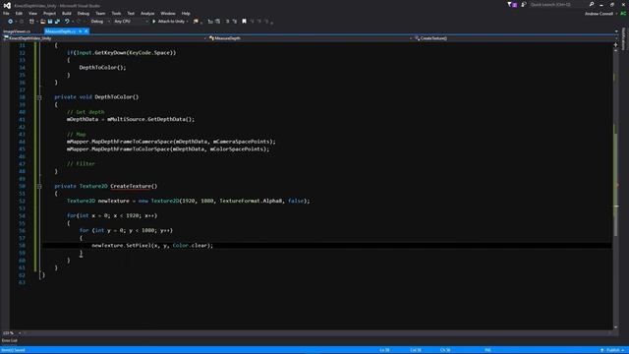Viewport: 629px width, 354px height.
Task: Click the Quick Launch search field
Action: [557, 4]
